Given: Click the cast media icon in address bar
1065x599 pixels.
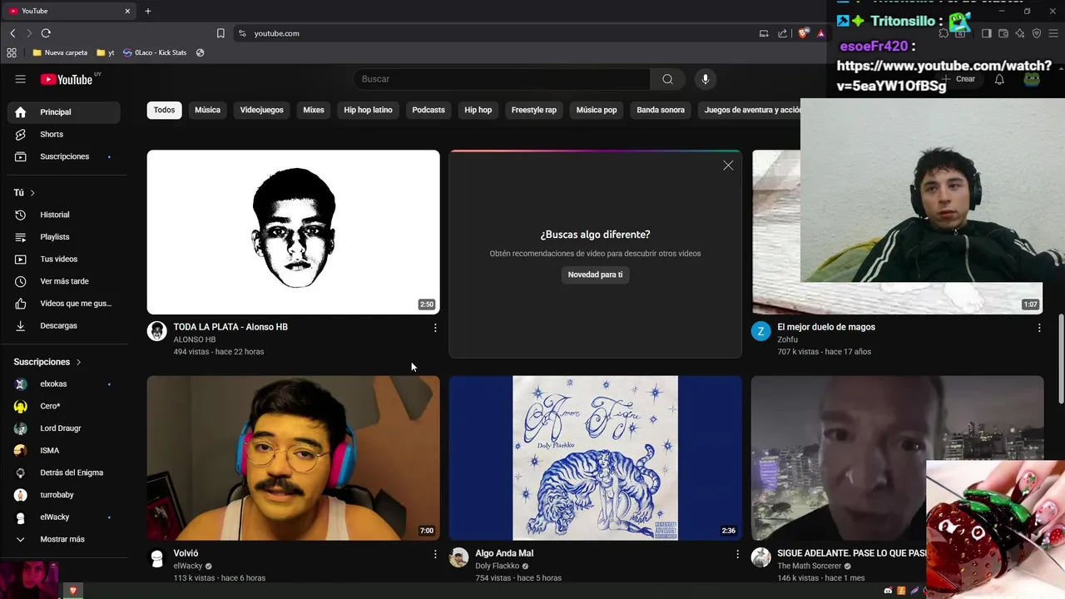Looking at the screenshot, I should [764, 33].
